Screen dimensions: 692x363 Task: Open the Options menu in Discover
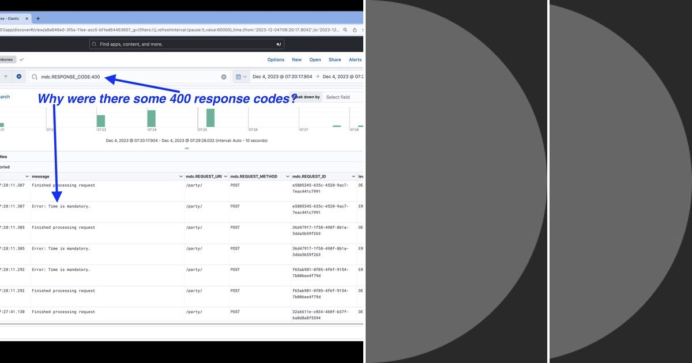[276, 60]
